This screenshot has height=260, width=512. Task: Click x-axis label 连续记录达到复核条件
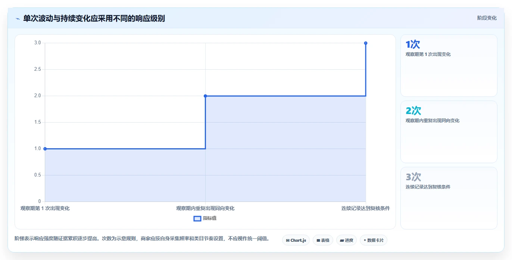(x=366, y=208)
